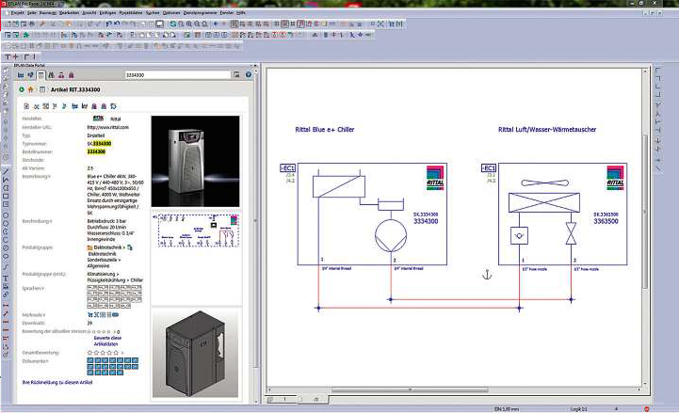Open the Ansicht menu
The width and height of the screenshot is (679, 413).
pos(89,13)
